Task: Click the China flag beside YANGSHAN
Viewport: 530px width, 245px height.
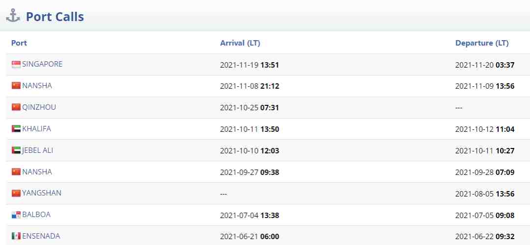Action: (16, 194)
